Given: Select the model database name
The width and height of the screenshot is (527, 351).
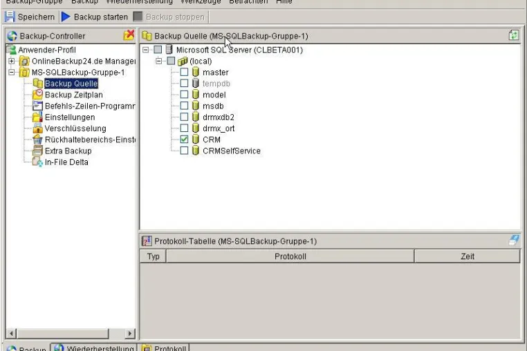Looking at the screenshot, I should pos(214,95).
